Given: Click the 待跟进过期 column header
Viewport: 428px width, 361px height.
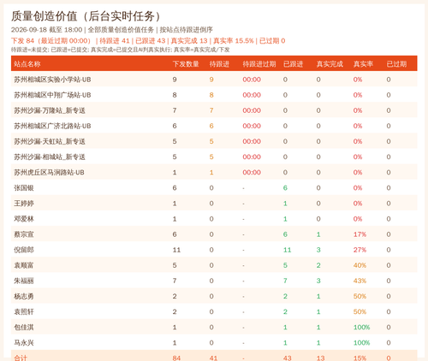Looking at the screenshot, I should pyautogui.click(x=259, y=64).
